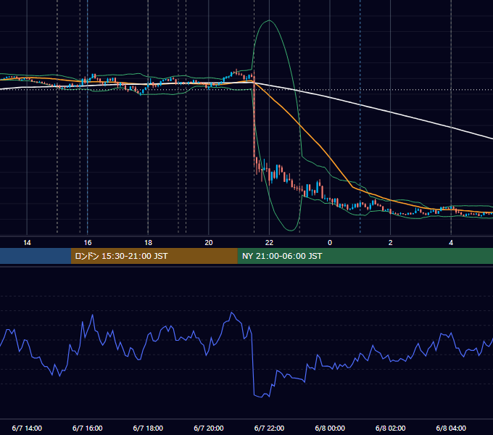Click the 22 hour label on time axis
This screenshot has width=493, height=435.
coord(269,243)
